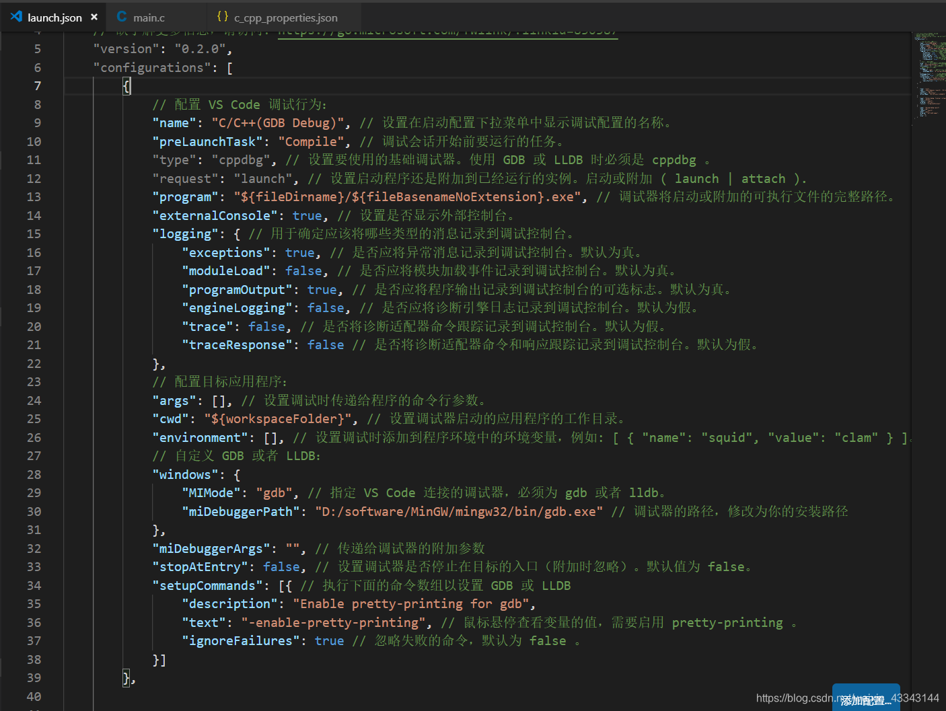
Task: Click the gdb.exe path string value
Action: (x=459, y=512)
